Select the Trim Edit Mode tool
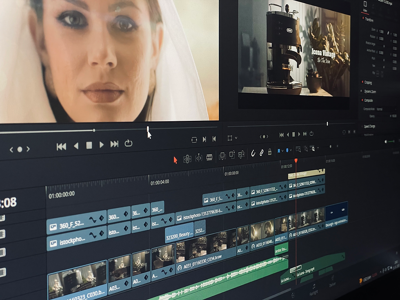The image size is (400, 300). pos(187,159)
